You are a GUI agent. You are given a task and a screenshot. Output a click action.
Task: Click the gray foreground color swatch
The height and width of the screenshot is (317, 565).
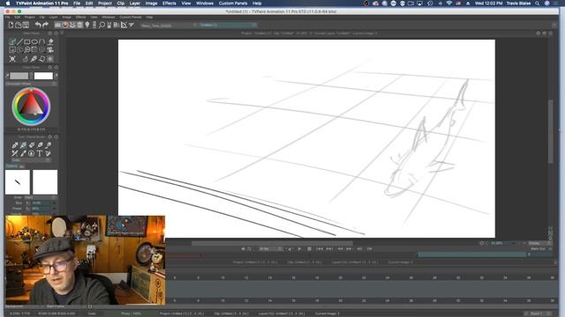click(x=19, y=76)
